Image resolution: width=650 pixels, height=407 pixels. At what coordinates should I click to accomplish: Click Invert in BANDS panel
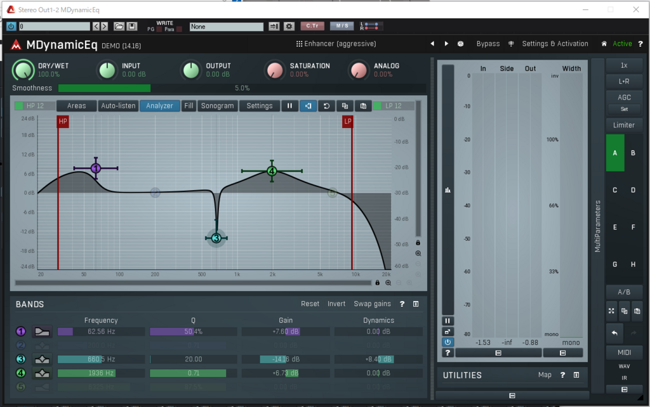click(336, 304)
